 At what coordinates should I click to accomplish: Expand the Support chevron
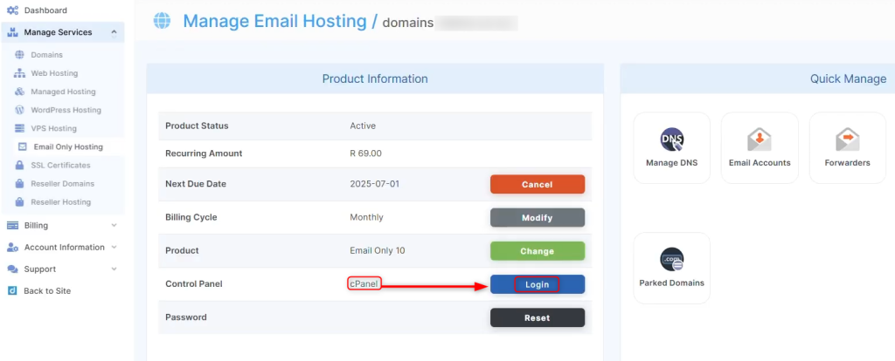click(x=114, y=269)
